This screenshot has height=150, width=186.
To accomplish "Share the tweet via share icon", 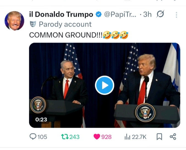I will (x=173, y=137).
